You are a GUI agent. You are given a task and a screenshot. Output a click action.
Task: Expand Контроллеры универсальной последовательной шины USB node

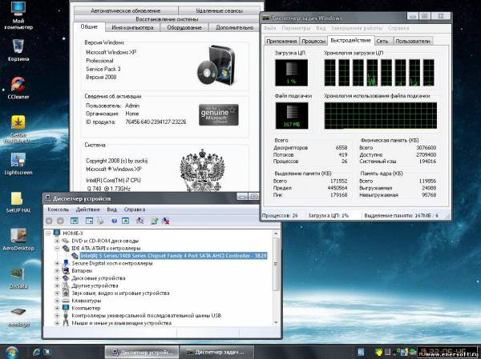coord(57,316)
